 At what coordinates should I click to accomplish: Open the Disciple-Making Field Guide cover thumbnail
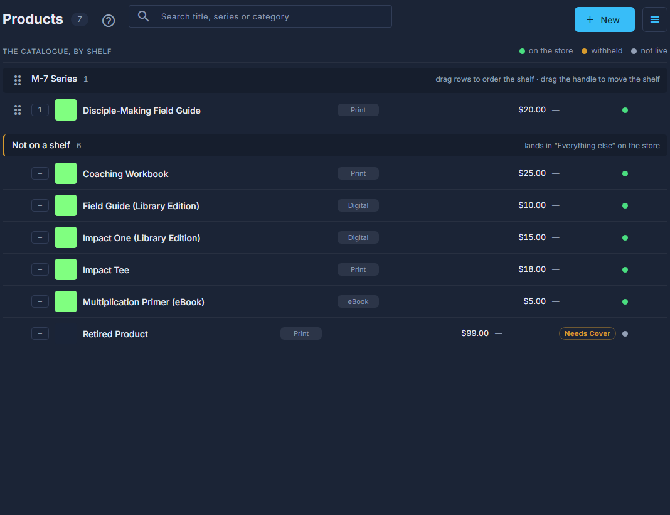(x=66, y=110)
